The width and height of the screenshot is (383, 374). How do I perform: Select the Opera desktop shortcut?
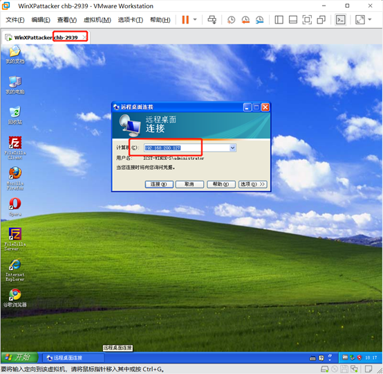tap(15, 207)
